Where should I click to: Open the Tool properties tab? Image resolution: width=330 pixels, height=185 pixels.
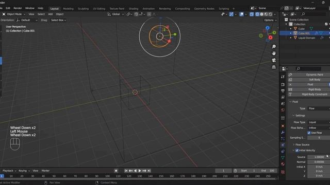tap(283, 77)
